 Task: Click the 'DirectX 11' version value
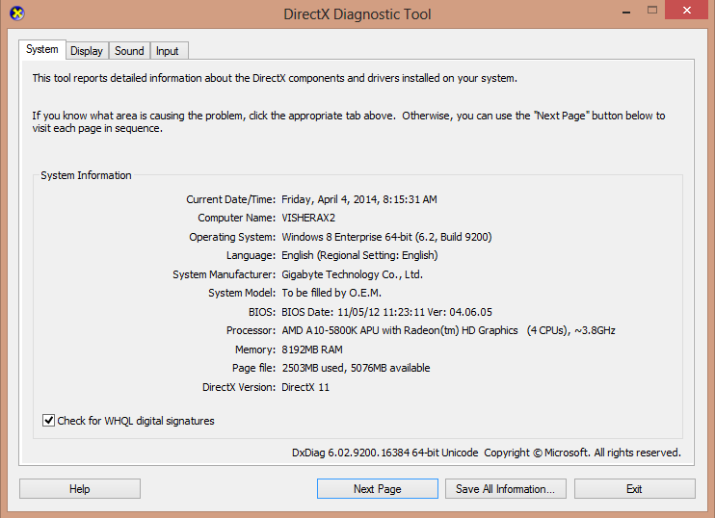pos(305,387)
